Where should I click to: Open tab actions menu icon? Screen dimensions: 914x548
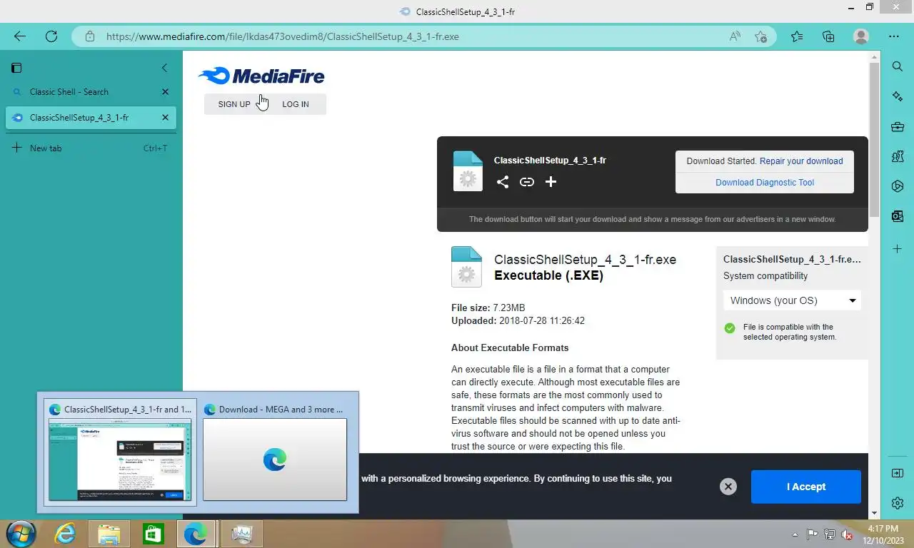click(16, 68)
